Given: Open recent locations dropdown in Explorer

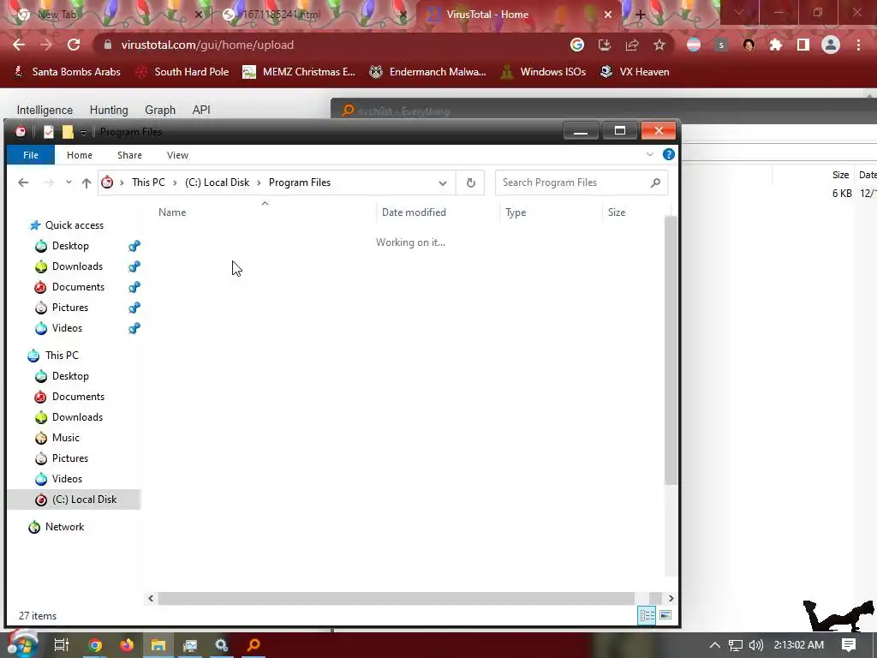Looking at the screenshot, I should coord(69,182).
